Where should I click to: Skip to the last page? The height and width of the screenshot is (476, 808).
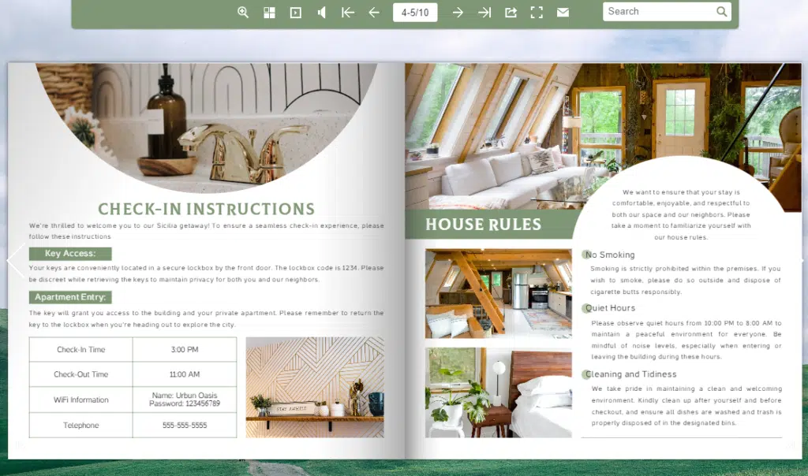point(484,12)
